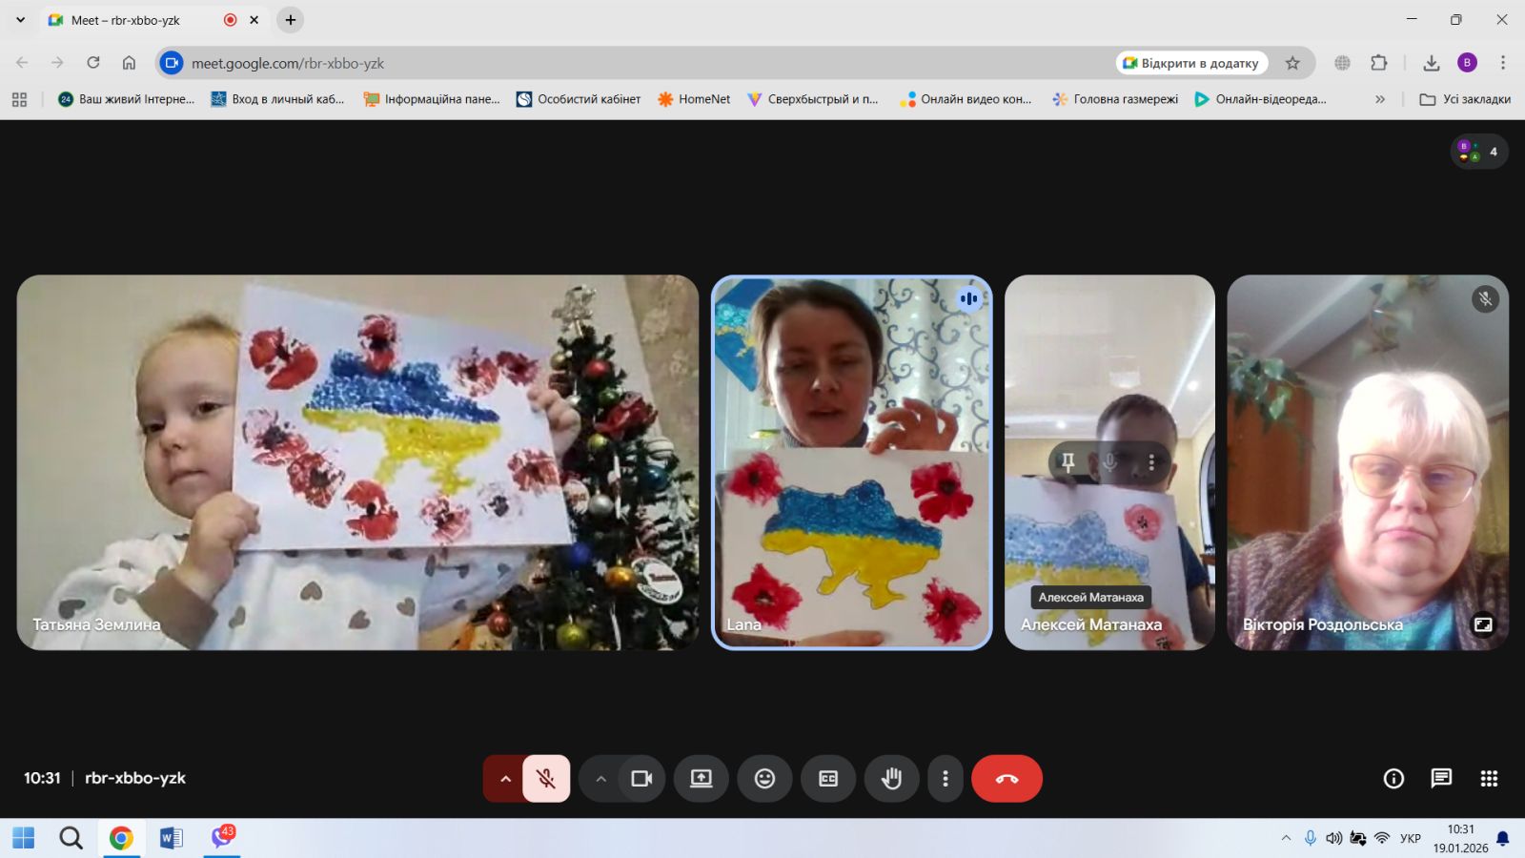Start screen sharing with present button
The width and height of the screenshot is (1525, 858).
[701, 779]
